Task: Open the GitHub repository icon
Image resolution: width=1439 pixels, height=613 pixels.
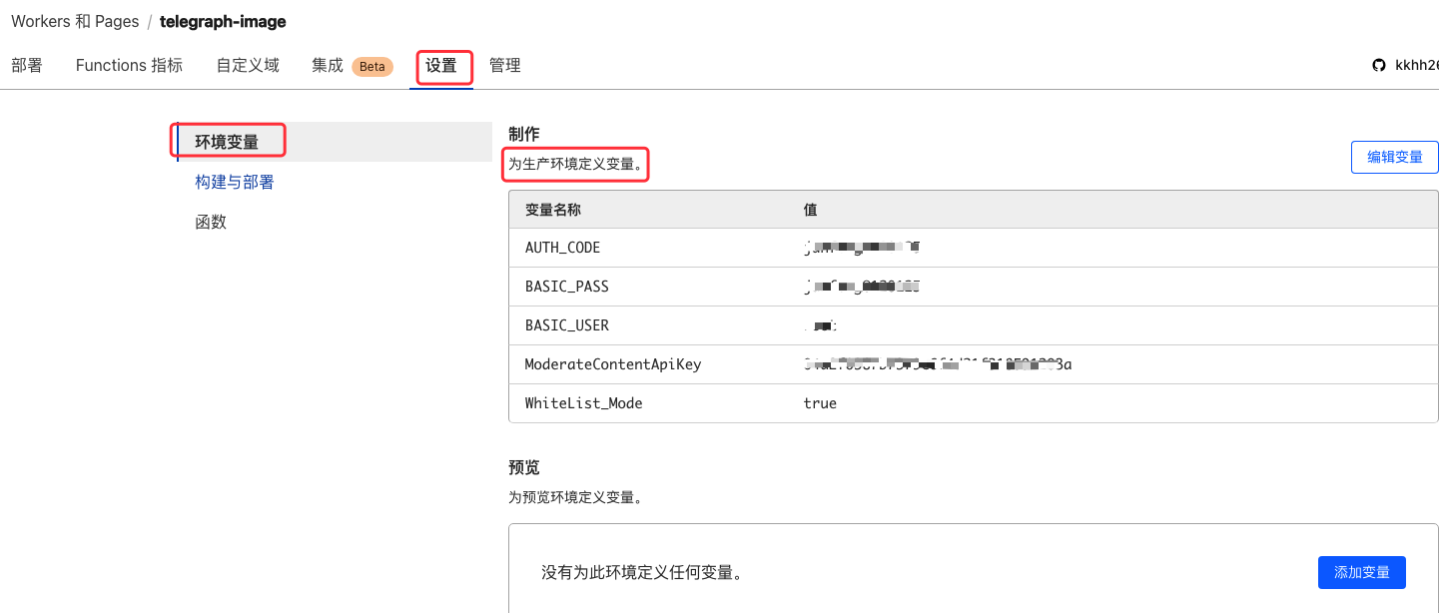Action: pyautogui.click(x=1379, y=65)
